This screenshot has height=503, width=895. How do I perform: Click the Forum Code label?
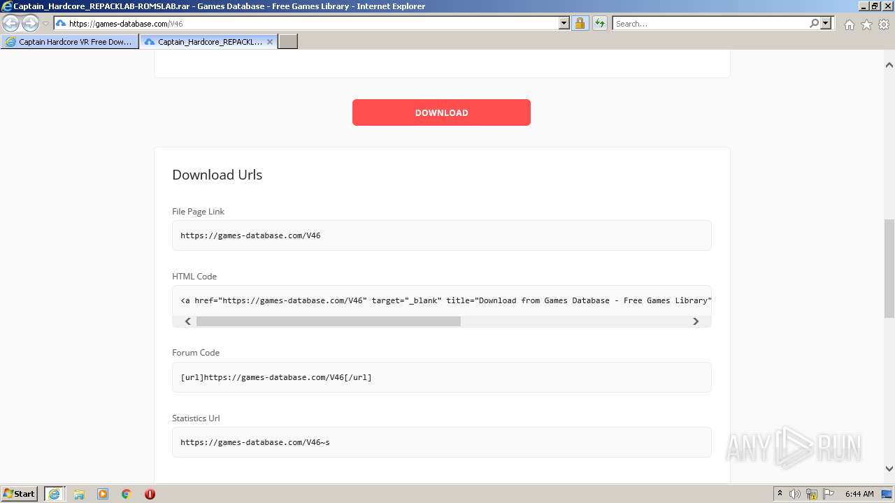[x=196, y=353]
